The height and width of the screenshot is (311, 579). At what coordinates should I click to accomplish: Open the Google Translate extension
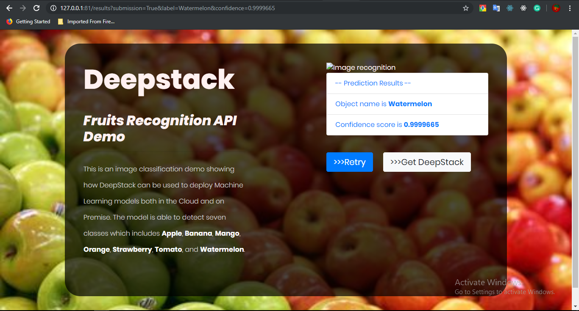[x=496, y=8]
